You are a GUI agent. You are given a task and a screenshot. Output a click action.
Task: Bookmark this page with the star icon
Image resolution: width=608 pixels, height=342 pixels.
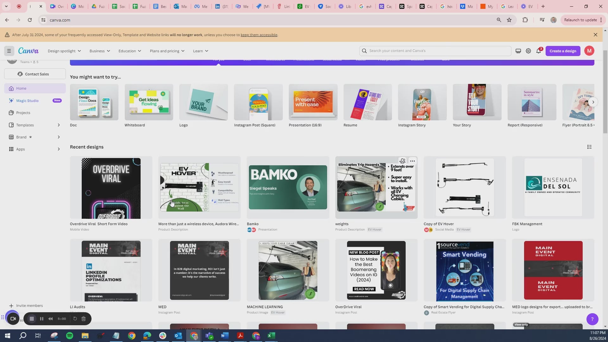click(509, 20)
